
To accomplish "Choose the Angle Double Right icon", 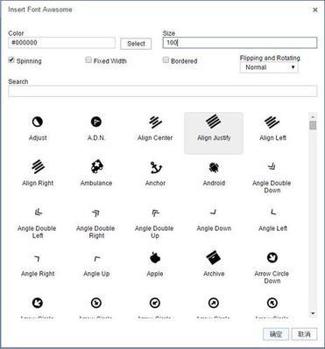I will coord(96,213).
